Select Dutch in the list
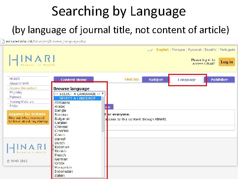The height and width of the screenshot is (179, 238). point(59,143)
